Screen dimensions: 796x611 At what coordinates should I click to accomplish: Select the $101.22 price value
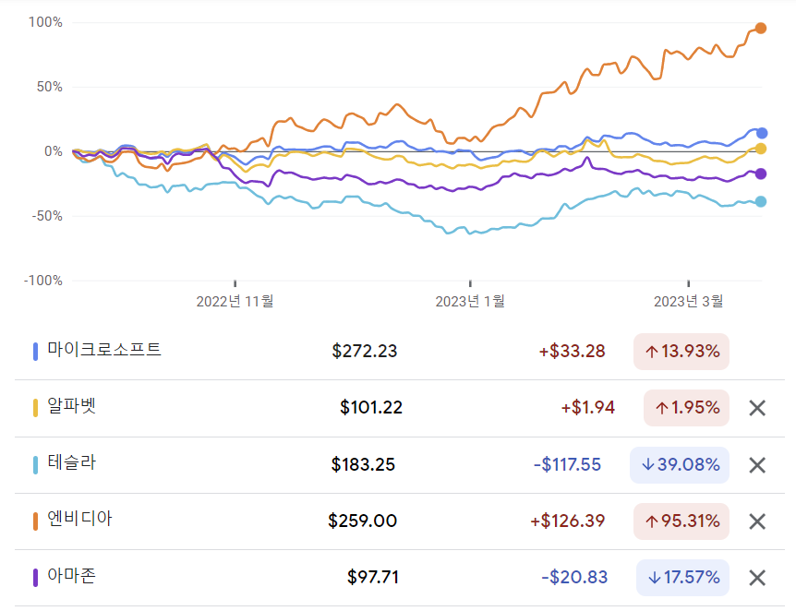[x=371, y=408]
